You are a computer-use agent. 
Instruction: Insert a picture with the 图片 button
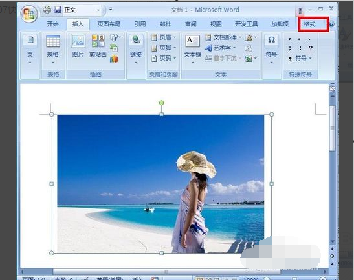pyautogui.click(x=78, y=46)
